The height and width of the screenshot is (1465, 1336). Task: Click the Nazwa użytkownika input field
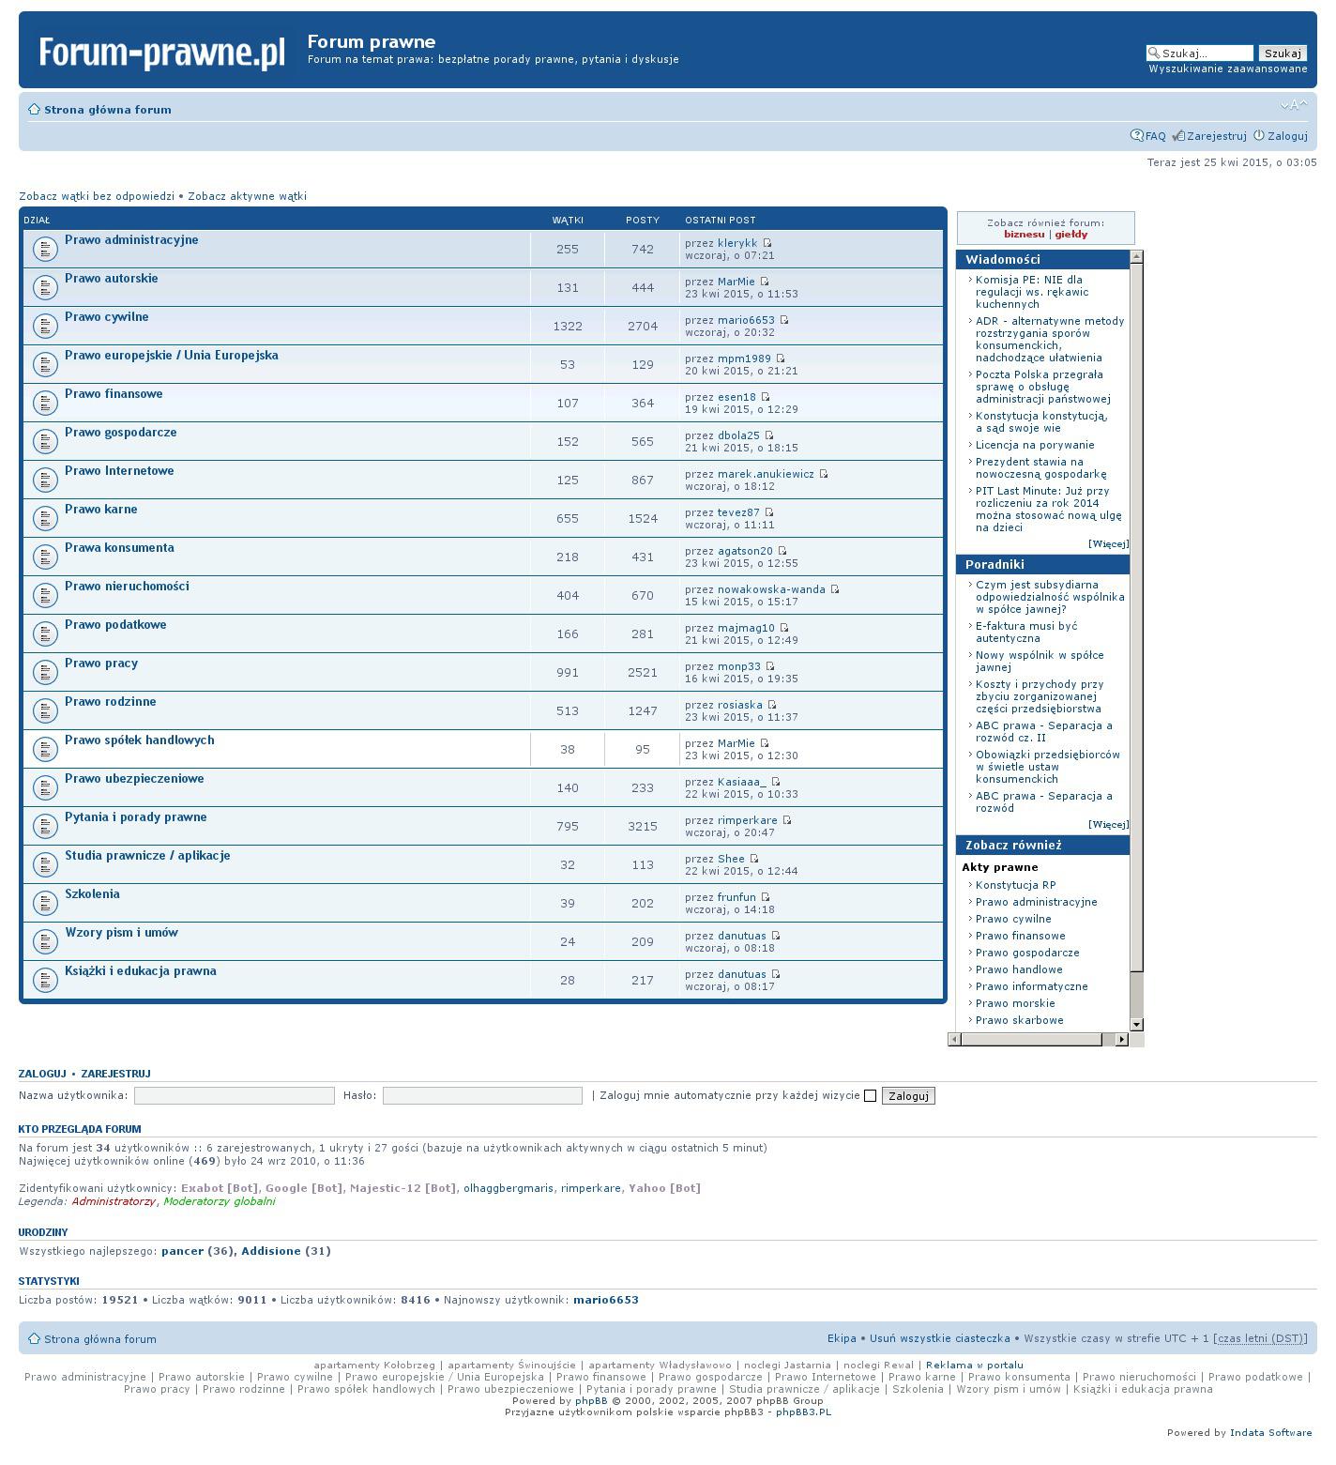coord(234,1096)
